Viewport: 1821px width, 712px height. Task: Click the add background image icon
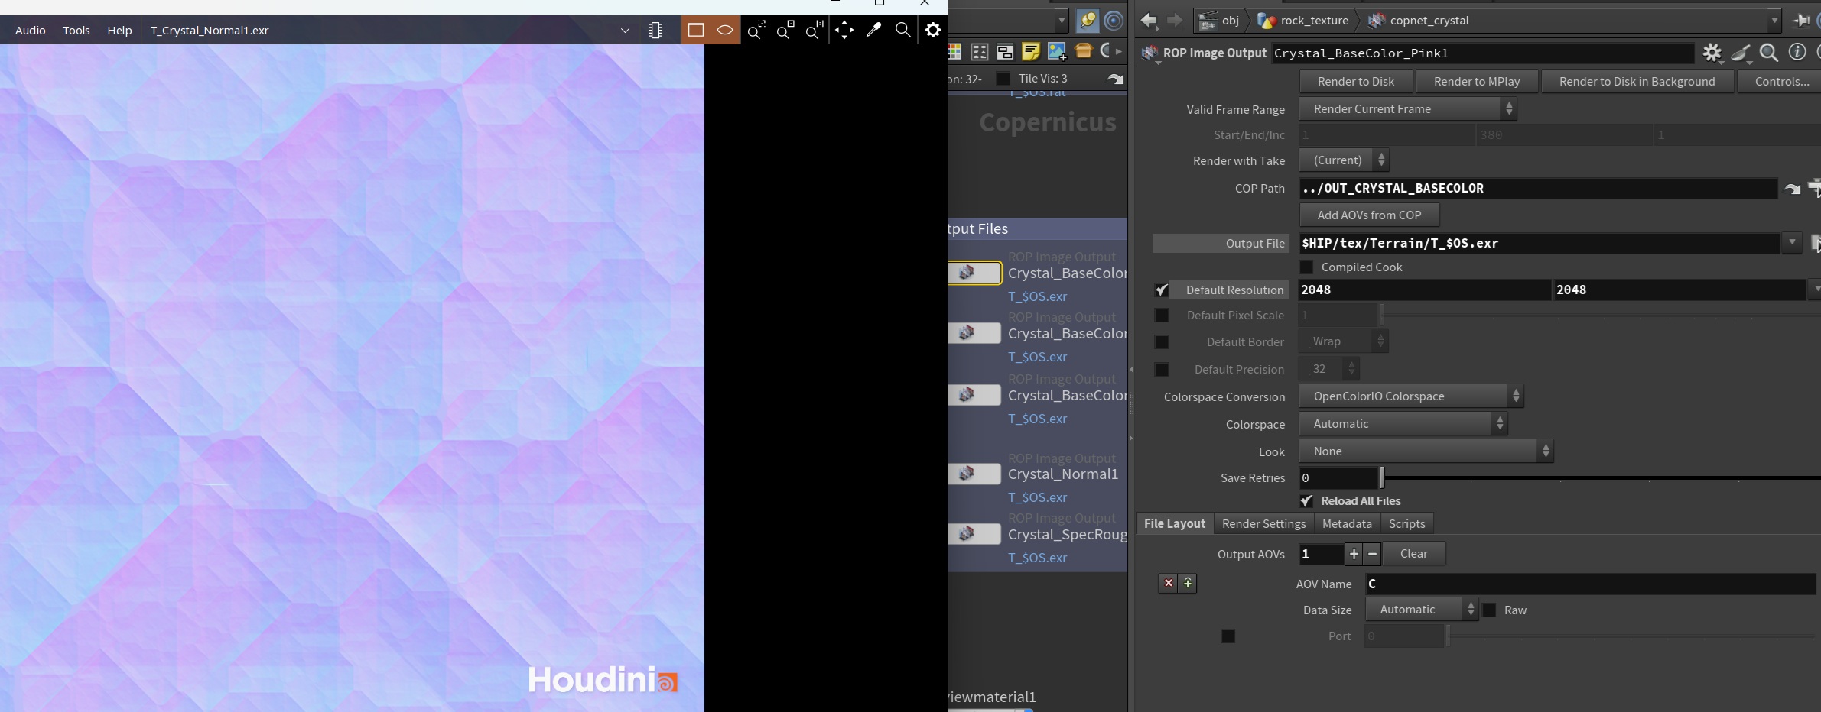[x=1057, y=52]
